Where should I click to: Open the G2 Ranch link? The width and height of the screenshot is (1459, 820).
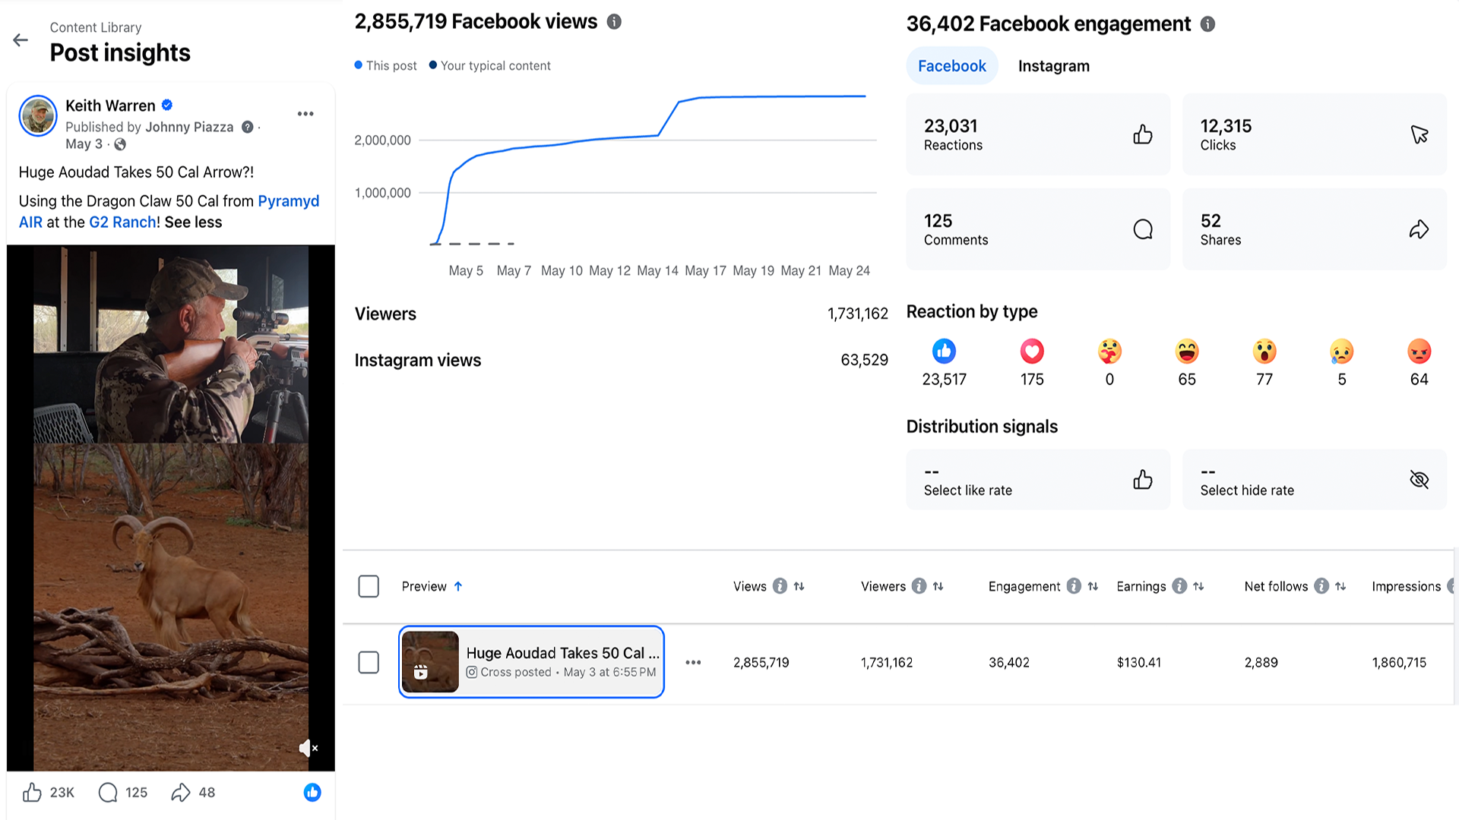point(122,222)
